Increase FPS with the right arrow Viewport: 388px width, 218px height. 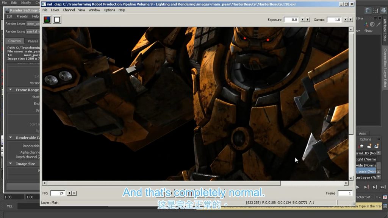pos(74,193)
